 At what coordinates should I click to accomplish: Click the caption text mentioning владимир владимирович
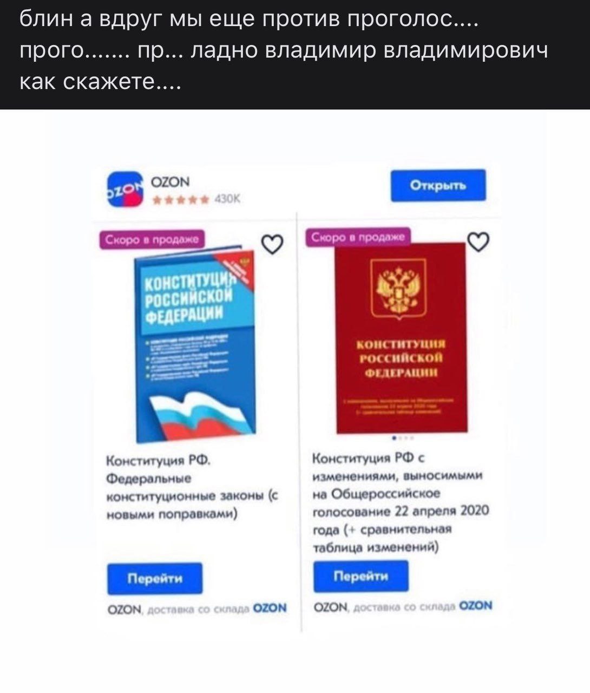(x=284, y=50)
